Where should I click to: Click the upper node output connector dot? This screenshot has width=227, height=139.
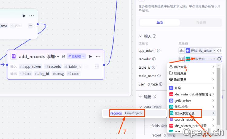coord(38,24)
